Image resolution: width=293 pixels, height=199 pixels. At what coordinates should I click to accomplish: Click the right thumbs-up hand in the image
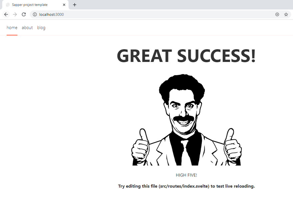232,146
